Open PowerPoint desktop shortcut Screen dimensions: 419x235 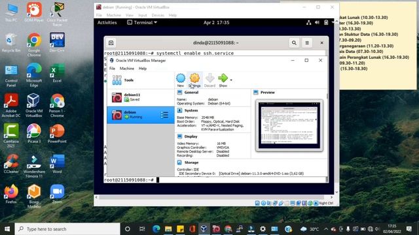click(x=57, y=133)
